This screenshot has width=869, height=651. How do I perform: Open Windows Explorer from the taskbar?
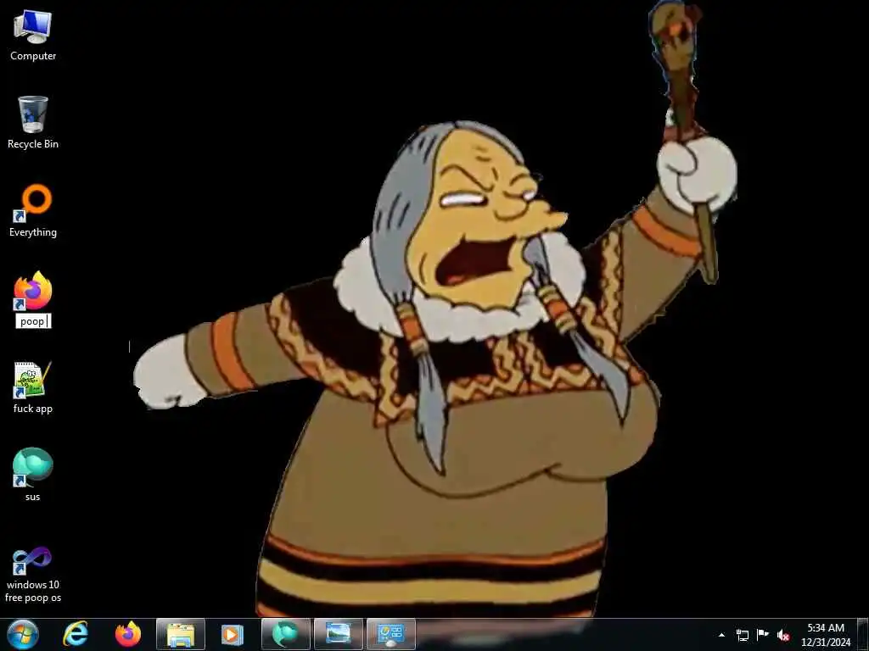click(x=181, y=634)
